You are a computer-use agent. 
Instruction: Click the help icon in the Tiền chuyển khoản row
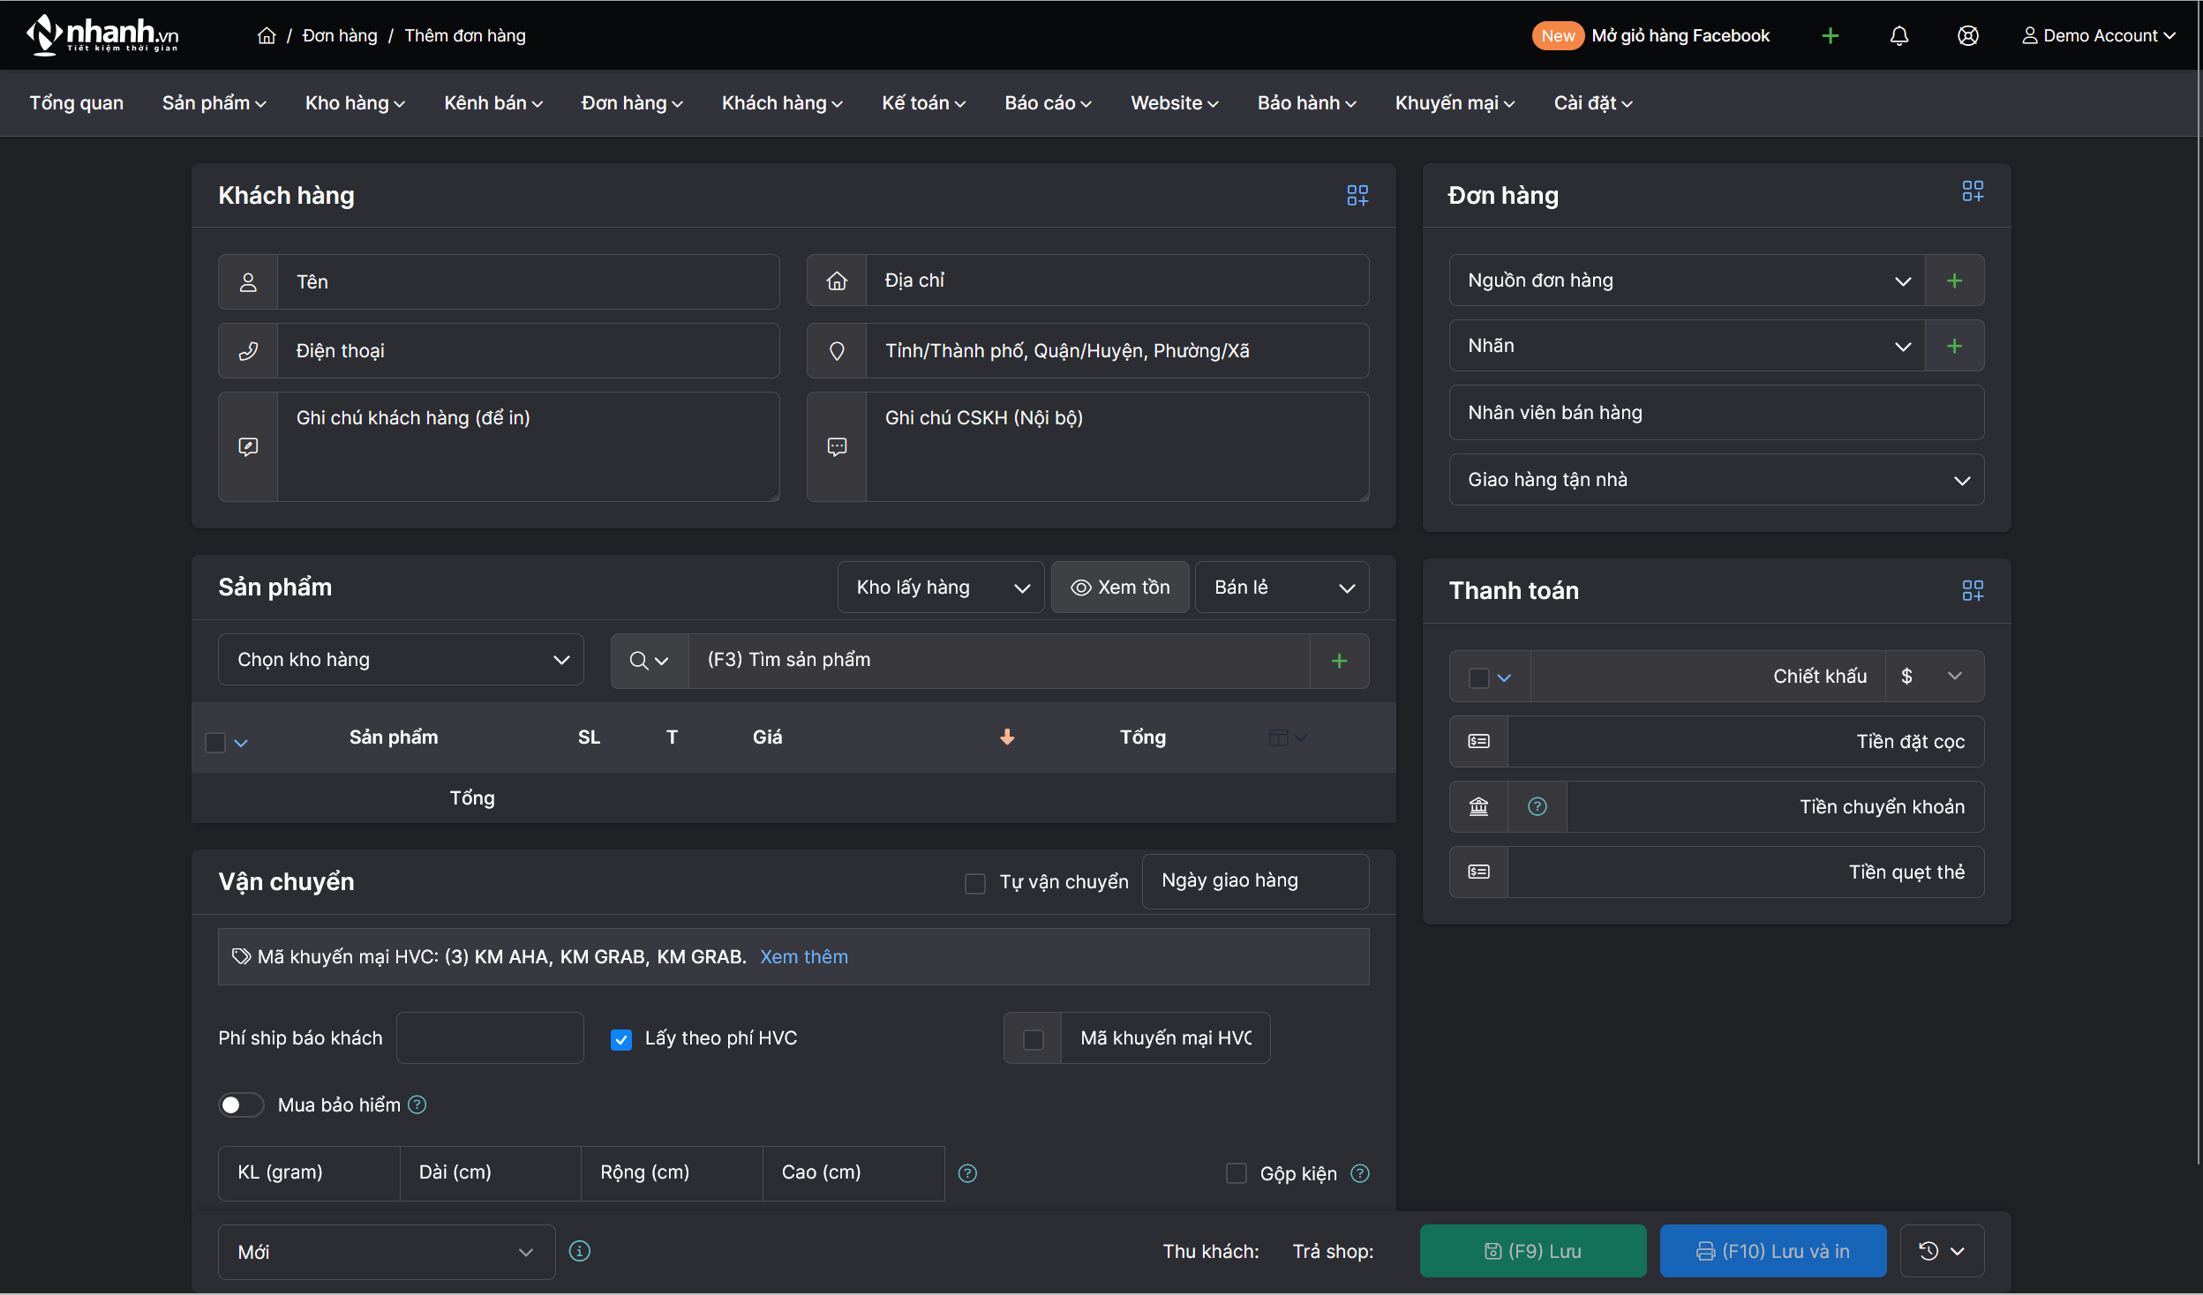click(x=1538, y=806)
